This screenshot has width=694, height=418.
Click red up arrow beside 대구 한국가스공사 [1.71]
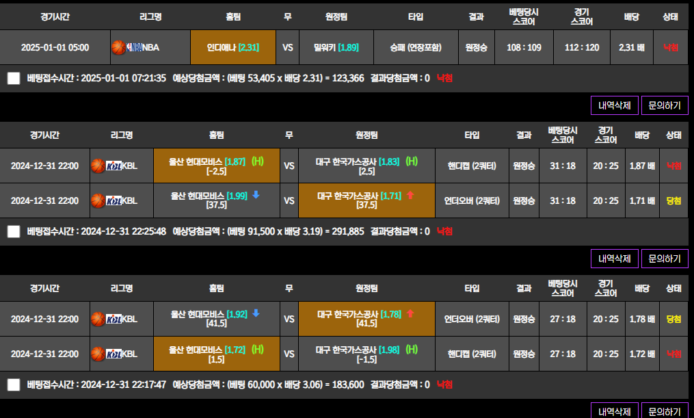coord(410,195)
